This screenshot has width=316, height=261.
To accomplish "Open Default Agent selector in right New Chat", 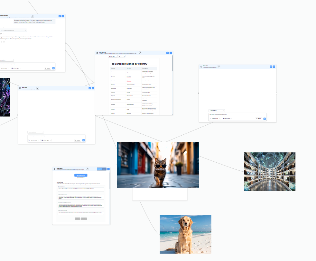I will (x=227, y=119).
